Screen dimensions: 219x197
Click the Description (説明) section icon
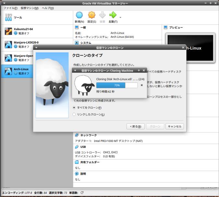[x=77, y=174]
